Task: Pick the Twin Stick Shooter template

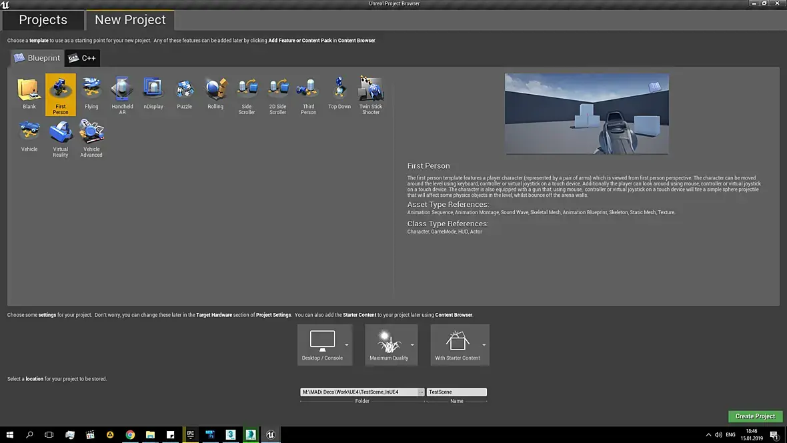Action: click(x=370, y=95)
